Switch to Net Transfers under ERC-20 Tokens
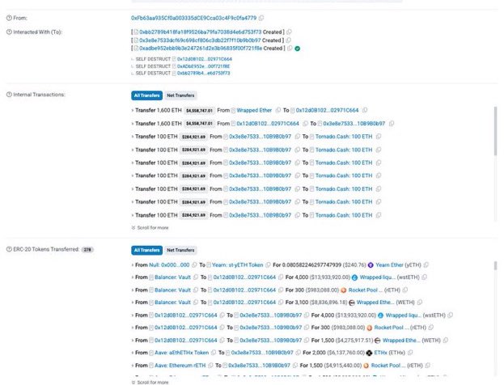The height and width of the screenshot is (385, 504). (180, 250)
